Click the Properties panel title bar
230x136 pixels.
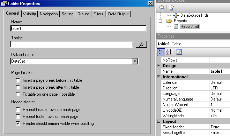193,36
